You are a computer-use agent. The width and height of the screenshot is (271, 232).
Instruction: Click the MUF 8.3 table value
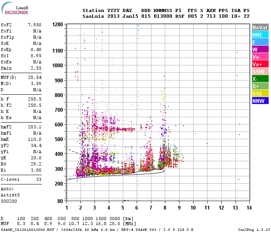click(x=21, y=224)
